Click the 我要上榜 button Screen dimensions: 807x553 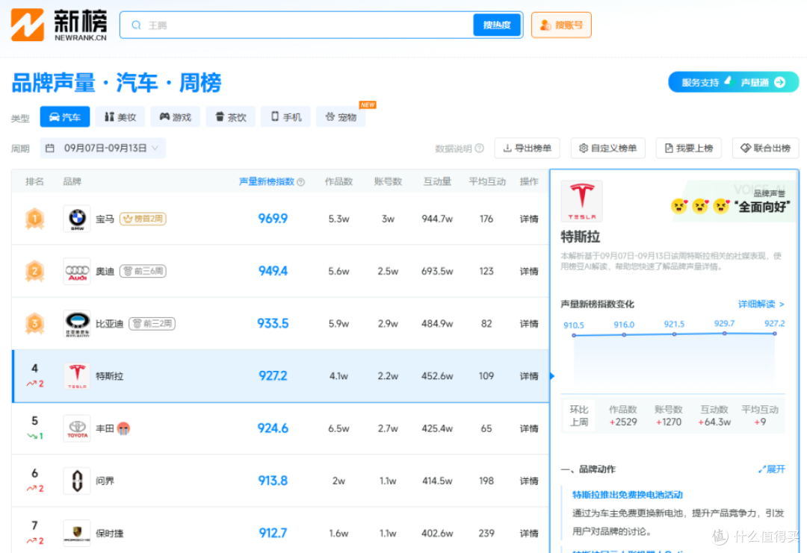click(x=689, y=148)
